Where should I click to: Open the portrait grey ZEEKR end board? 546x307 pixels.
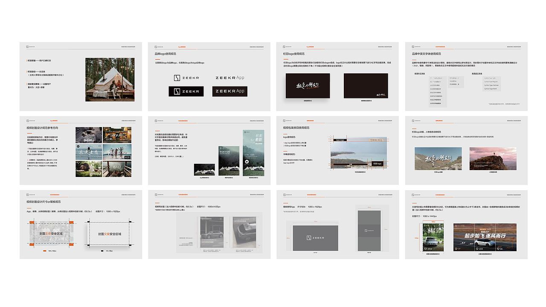369,231
